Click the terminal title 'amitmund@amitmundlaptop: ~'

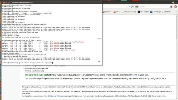pyautogui.click(x=22, y=2)
